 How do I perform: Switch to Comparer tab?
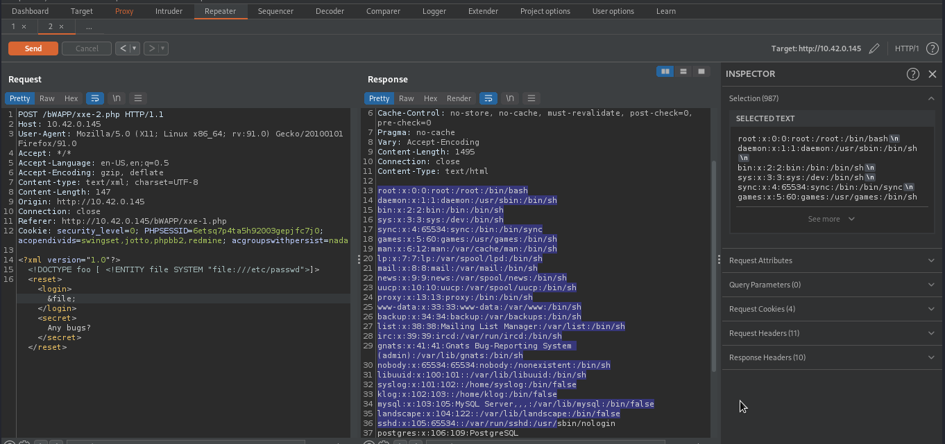383,11
